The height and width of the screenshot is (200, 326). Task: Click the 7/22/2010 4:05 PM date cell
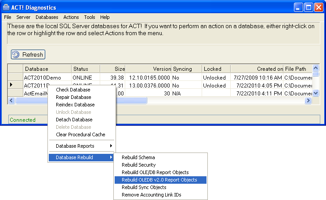[257, 85]
